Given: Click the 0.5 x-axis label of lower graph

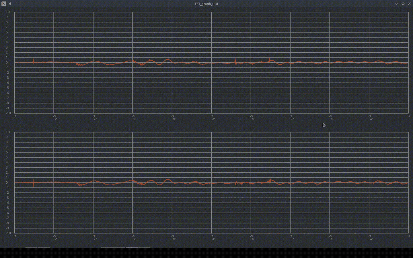Looking at the screenshot, I should coord(213,238).
